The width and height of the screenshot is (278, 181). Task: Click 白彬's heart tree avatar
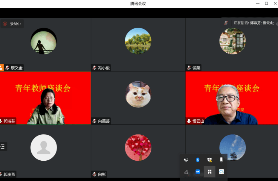click(x=138, y=147)
